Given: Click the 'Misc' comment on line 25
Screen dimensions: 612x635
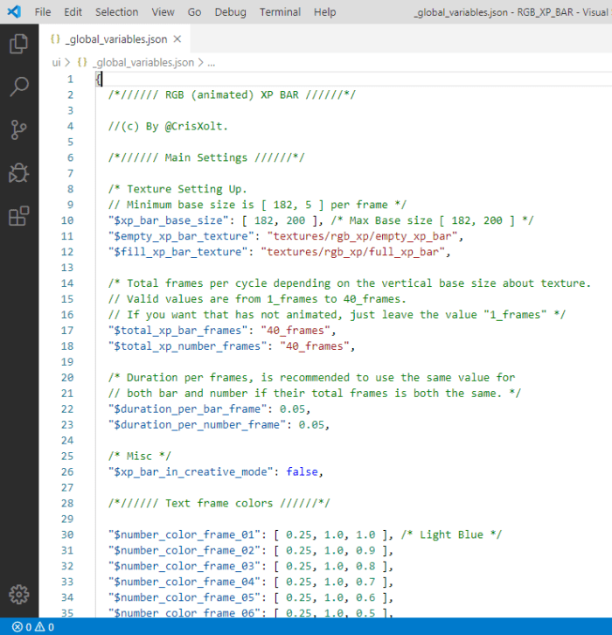Looking at the screenshot, I should click(139, 457).
